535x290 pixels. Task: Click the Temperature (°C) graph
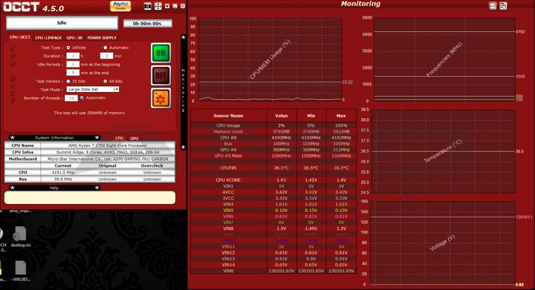(x=443, y=151)
